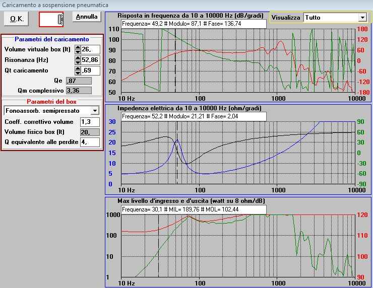Click the window title 'Caricamento a sospensione pneumatica'
Viewport: 373px width, 288px height.
coord(55,5)
